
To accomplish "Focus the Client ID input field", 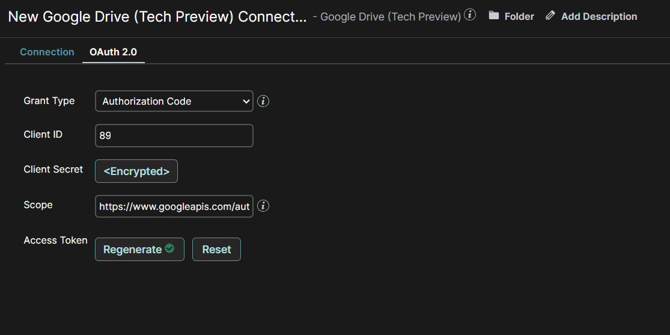I will pos(174,136).
